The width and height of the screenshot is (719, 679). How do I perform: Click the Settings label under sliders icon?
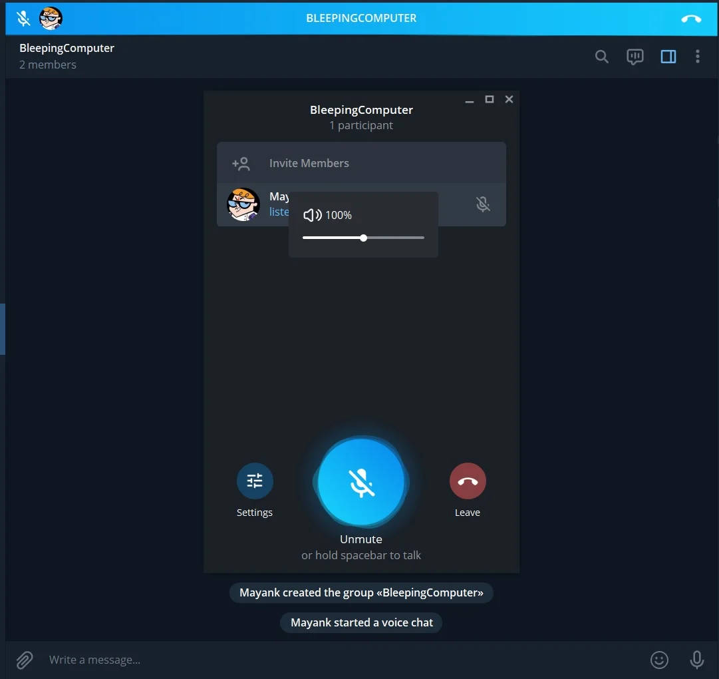(x=255, y=513)
